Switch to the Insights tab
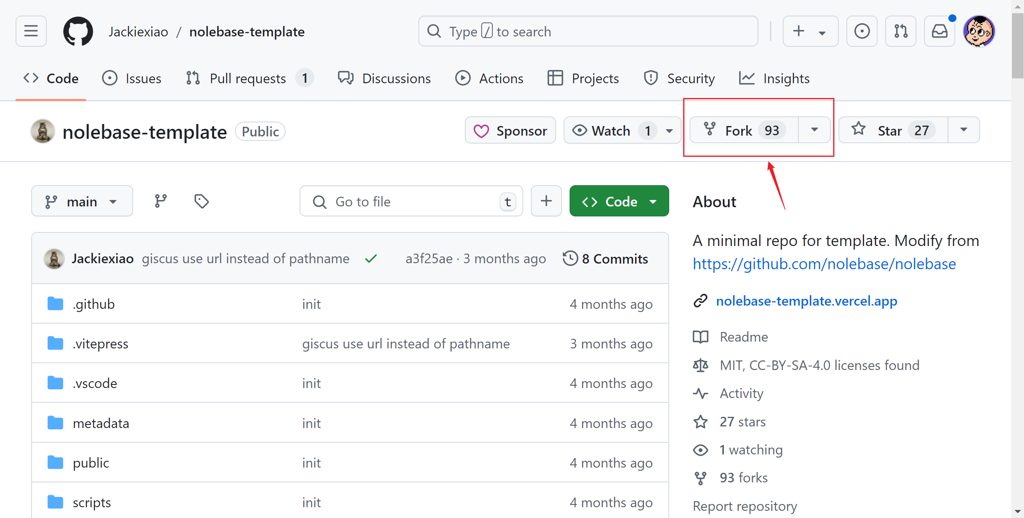This screenshot has height=518, width=1024. [x=774, y=78]
